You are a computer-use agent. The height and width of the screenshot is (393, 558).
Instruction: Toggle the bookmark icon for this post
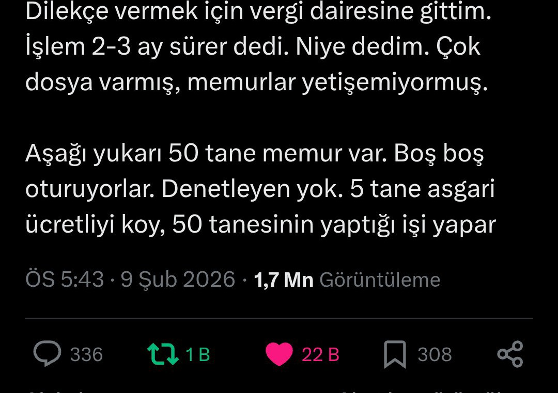click(x=395, y=354)
